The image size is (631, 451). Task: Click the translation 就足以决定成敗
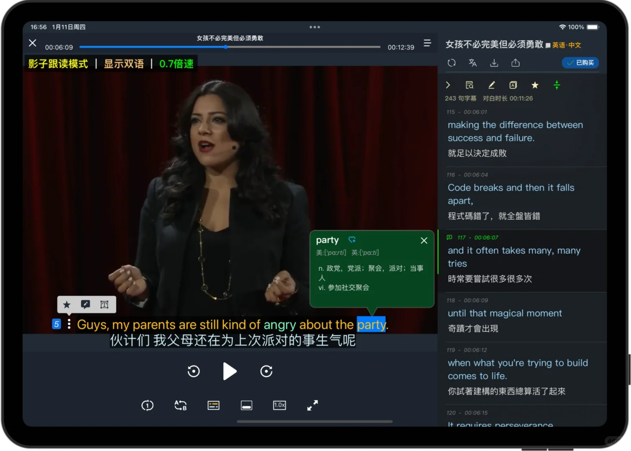pyautogui.click(x=477, y=153)
